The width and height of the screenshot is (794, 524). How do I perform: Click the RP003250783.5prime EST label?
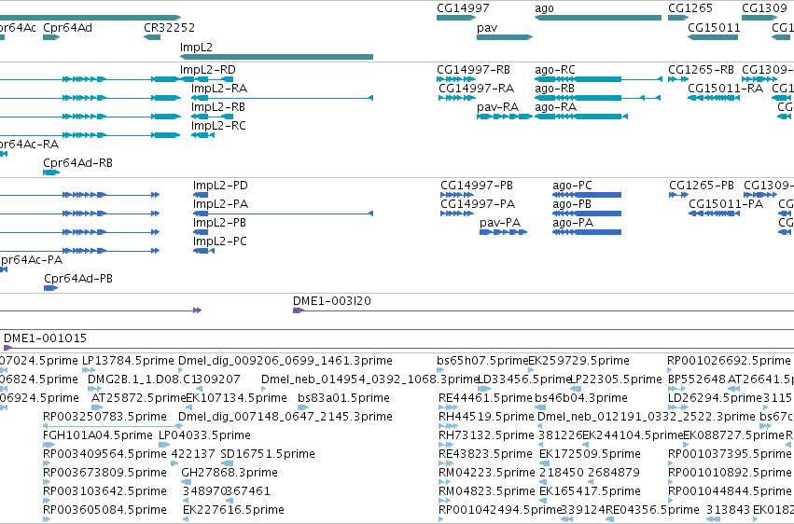104,417
